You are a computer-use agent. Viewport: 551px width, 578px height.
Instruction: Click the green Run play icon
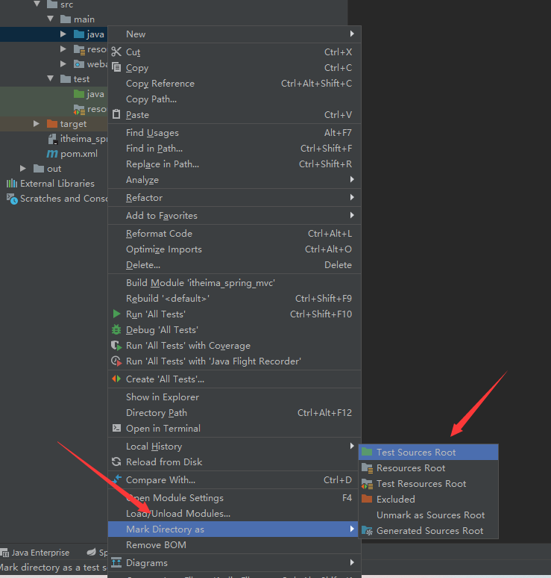coord(116,314)
